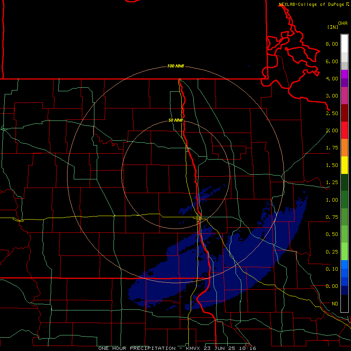Click the 3.00 legend value

332,96
